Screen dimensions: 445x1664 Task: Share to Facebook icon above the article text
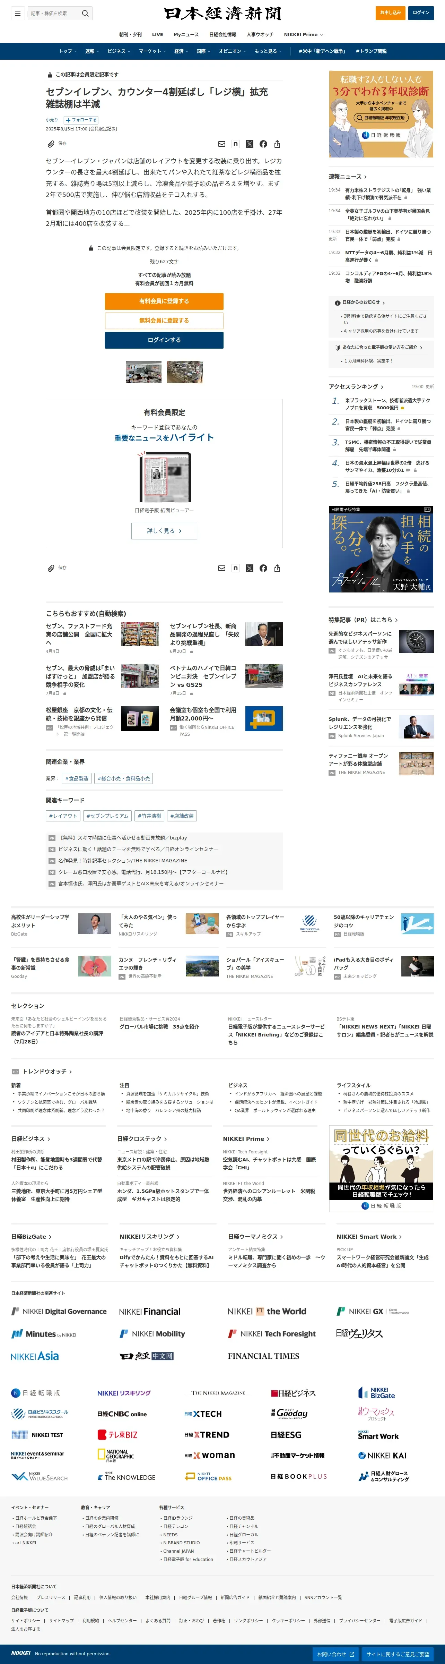click(x=263, y=144)
